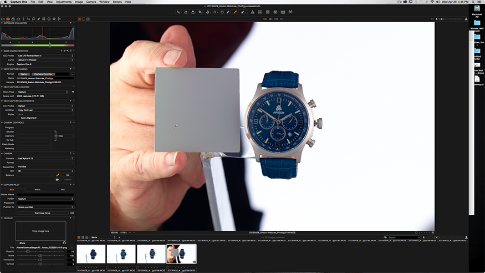This screenshot has width=485, height=273.
Task: Switch to the Mobile tab in Capture Pilot
Action: pos(38,189)
